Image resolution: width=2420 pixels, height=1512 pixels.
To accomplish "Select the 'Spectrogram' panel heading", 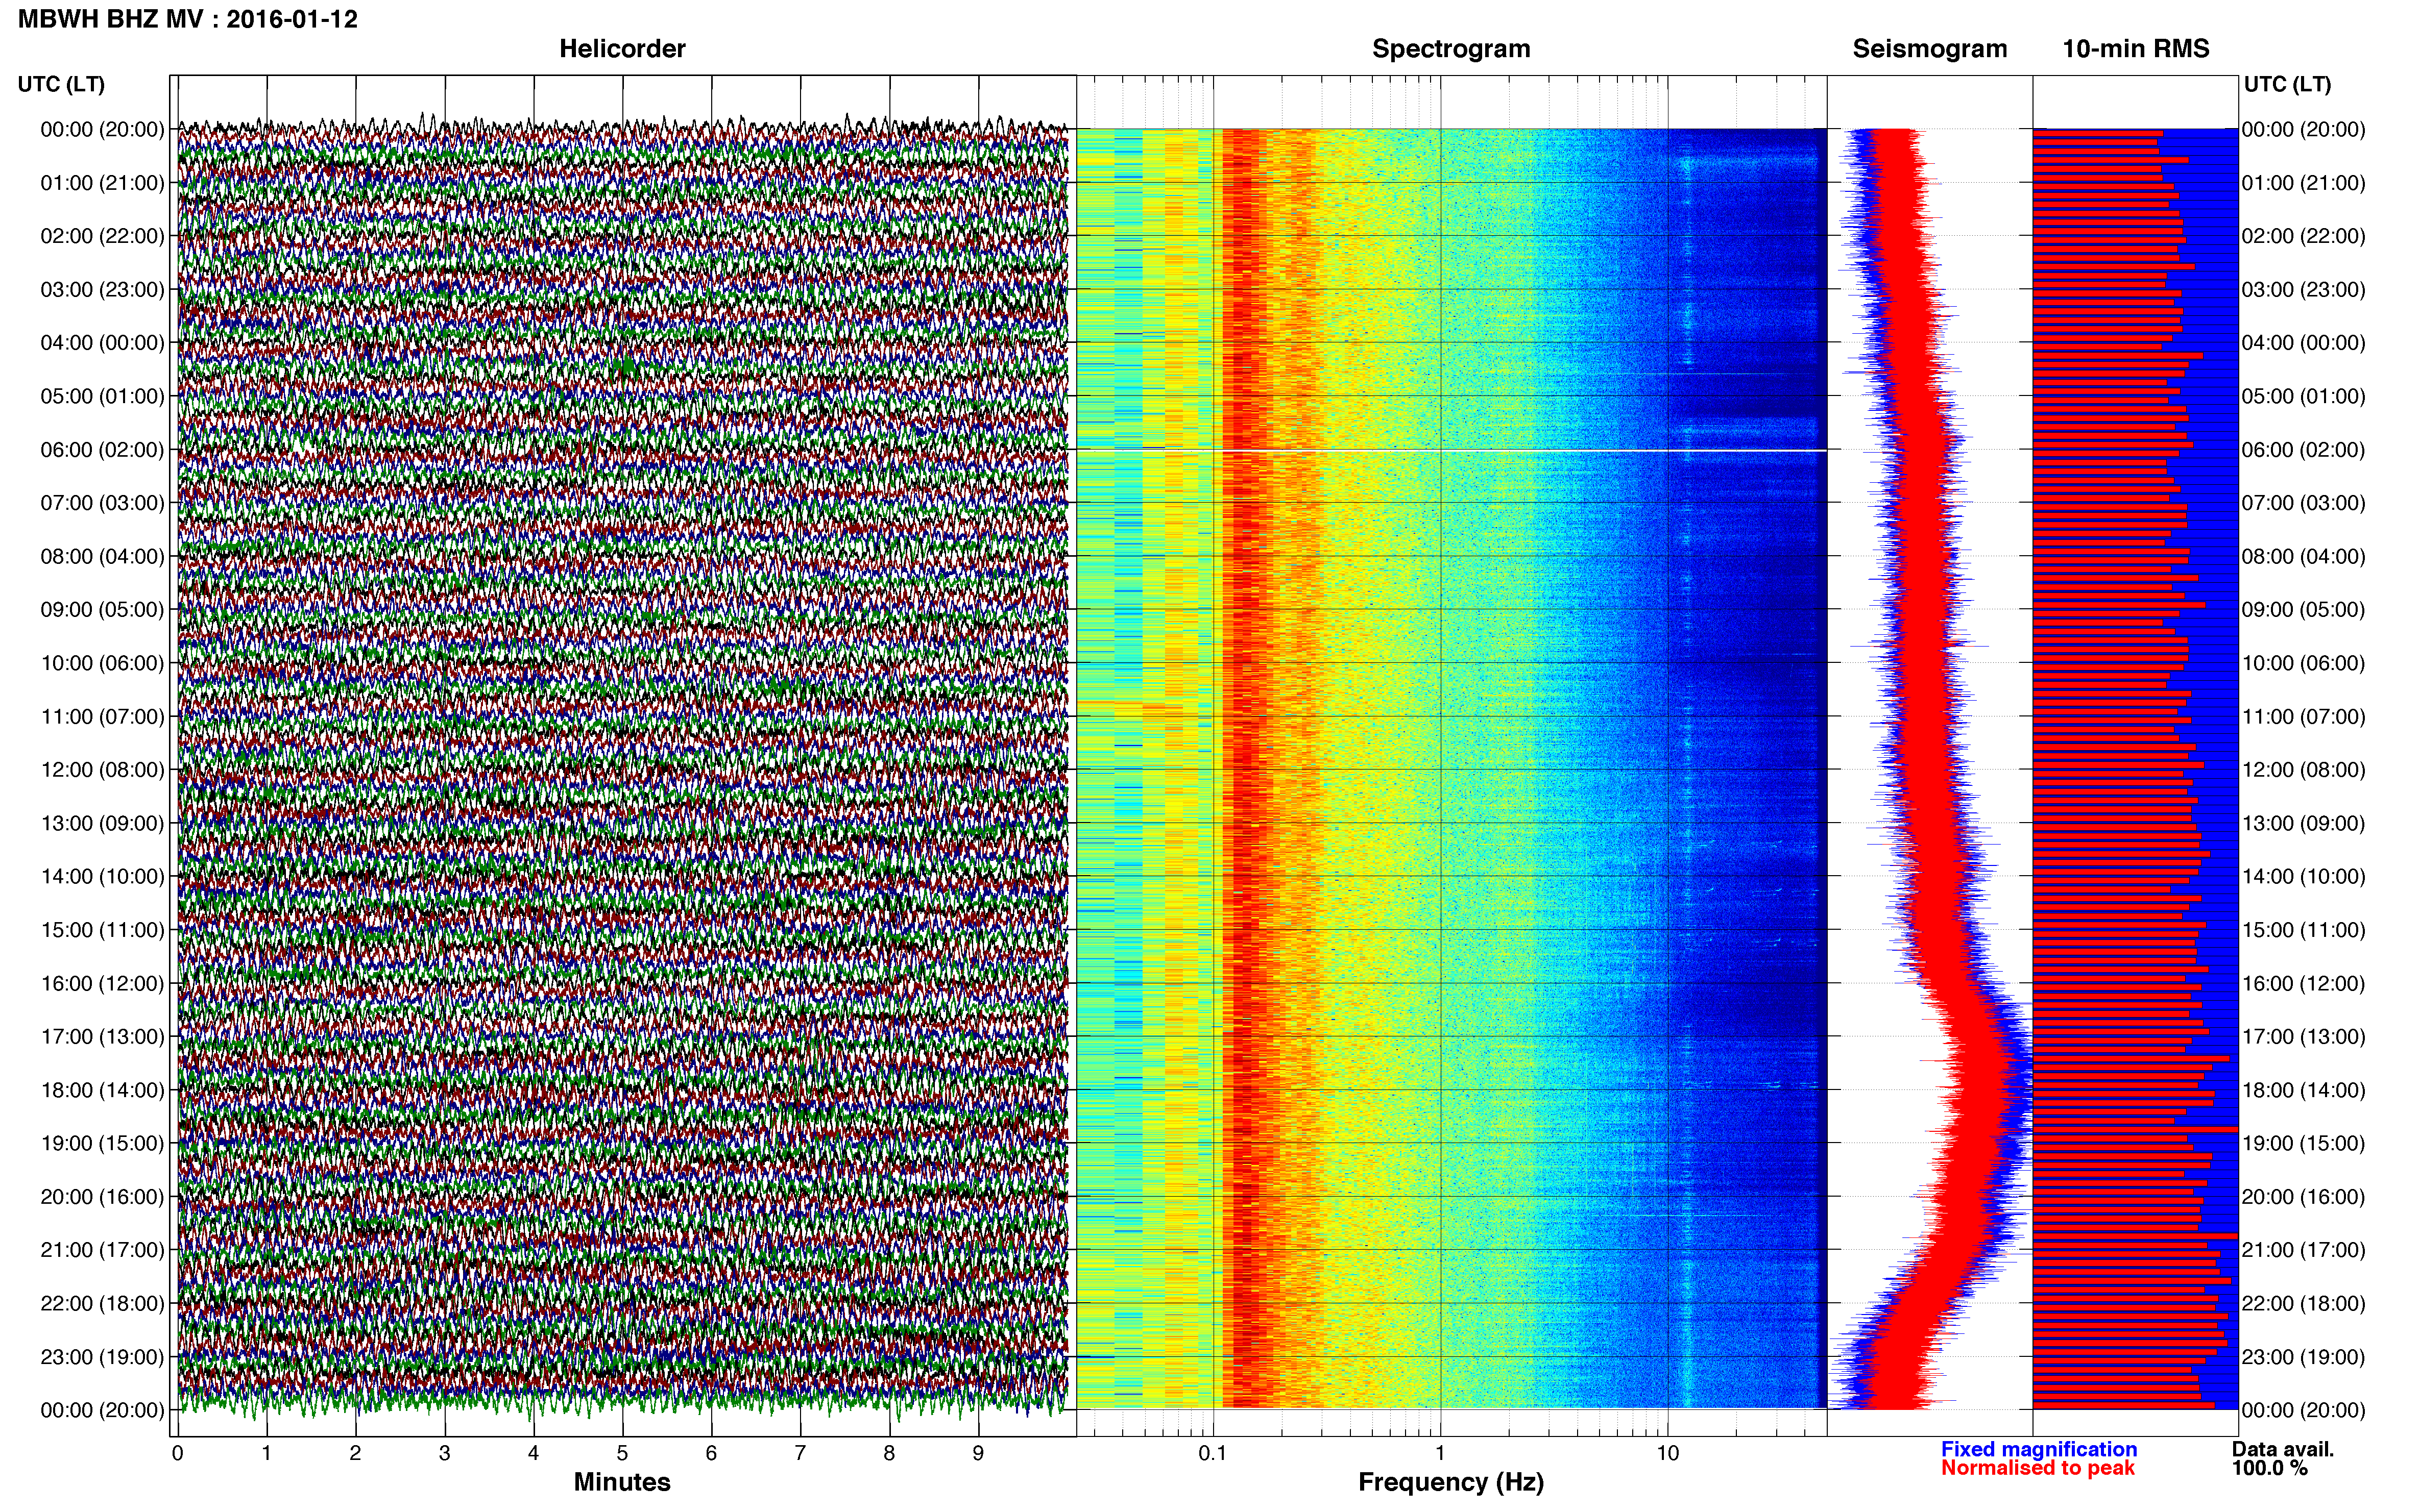I will (x=1450, y=49).
